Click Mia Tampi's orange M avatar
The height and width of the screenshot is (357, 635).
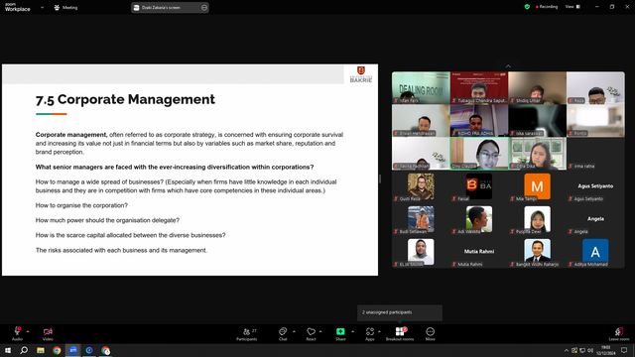pos(538,186)
